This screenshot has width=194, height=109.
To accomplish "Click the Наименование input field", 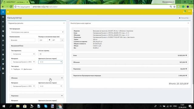I will point(22,40).
